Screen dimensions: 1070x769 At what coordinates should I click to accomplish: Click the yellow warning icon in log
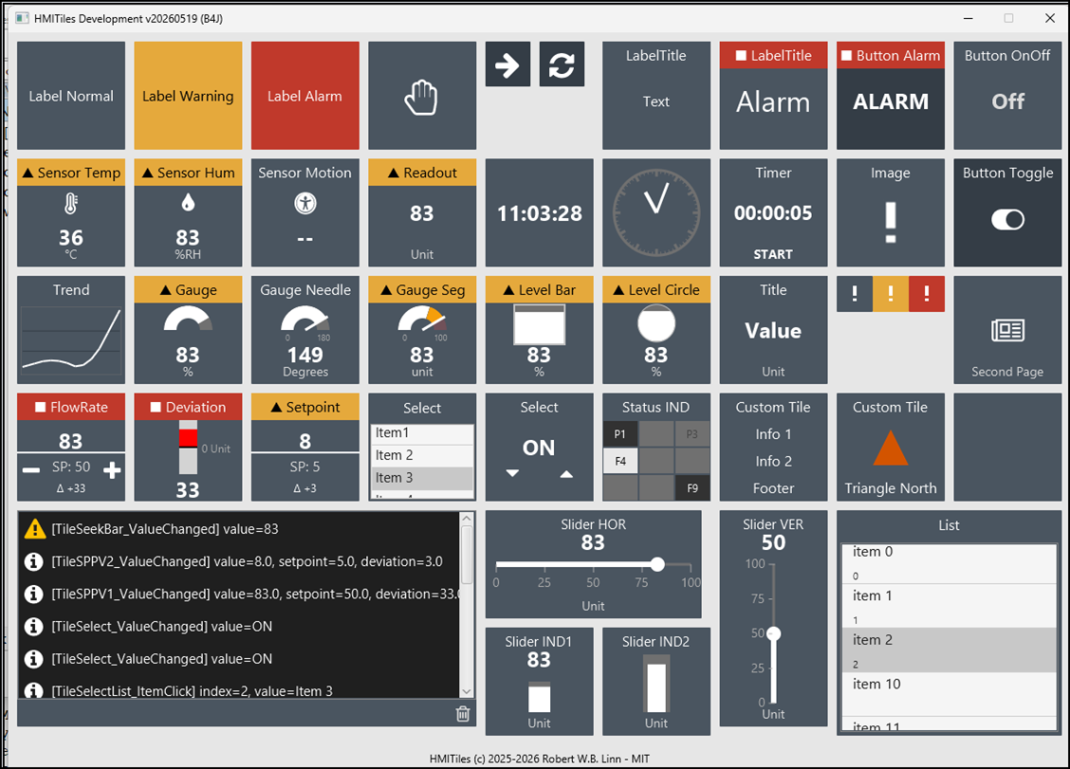point(34,529)
